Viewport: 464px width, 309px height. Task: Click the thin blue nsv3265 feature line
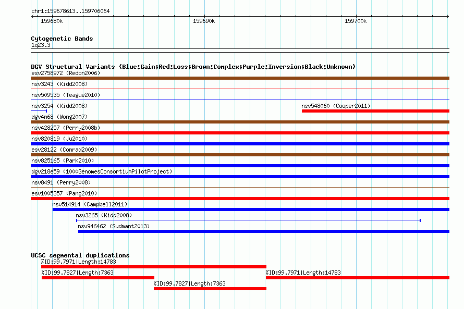tap(249, 220)
